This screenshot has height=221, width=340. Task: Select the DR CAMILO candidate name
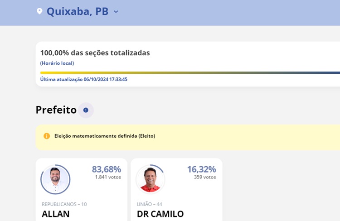(160, 214)
